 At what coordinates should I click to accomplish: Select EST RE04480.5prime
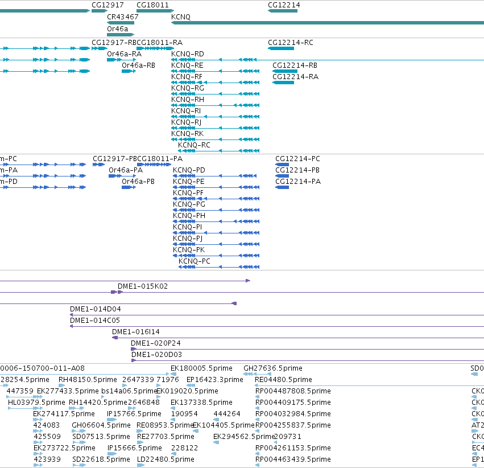coord(369,386)
